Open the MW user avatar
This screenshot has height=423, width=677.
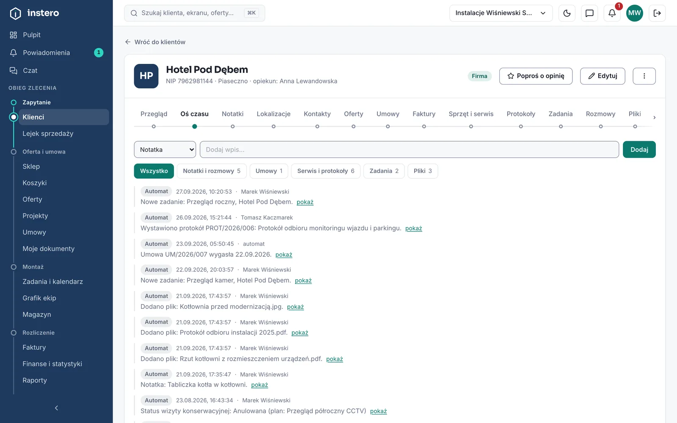point(634,13)
